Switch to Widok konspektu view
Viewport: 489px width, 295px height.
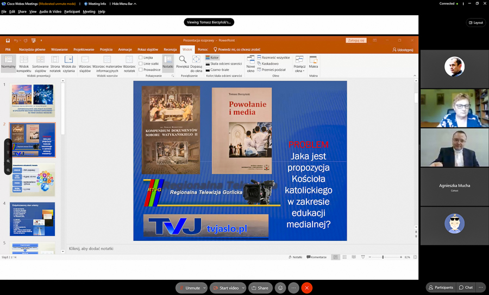pos(24,63)
